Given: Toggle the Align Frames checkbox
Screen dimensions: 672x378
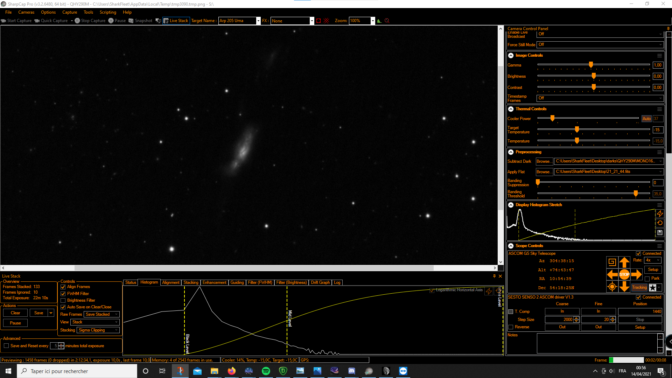Looking at the screenshot, I should (63, 287).
